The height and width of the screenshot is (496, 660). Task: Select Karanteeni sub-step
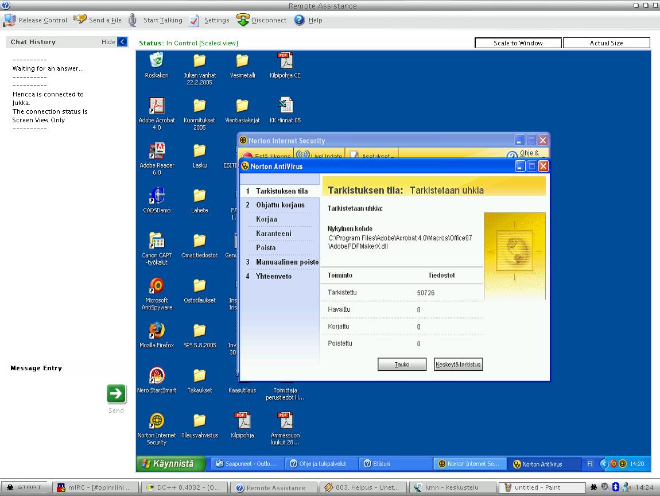click(274, 233)
